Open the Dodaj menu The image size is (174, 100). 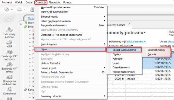(x=29, y=2)
